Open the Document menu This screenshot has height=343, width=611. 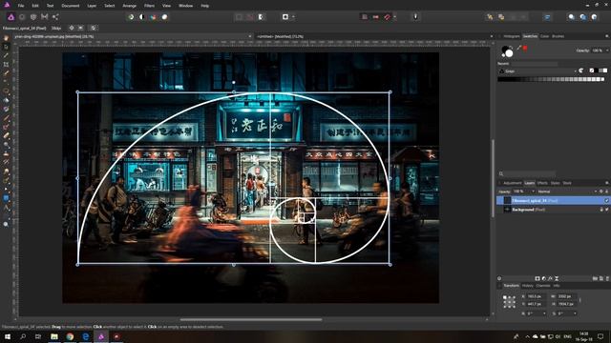click(x=70, y=6)
